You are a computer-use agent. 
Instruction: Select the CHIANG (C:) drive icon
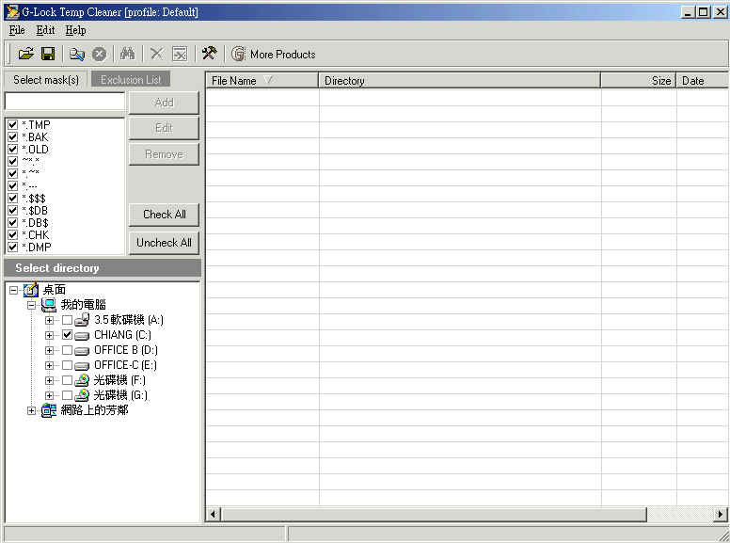click(x=82, y=336)
